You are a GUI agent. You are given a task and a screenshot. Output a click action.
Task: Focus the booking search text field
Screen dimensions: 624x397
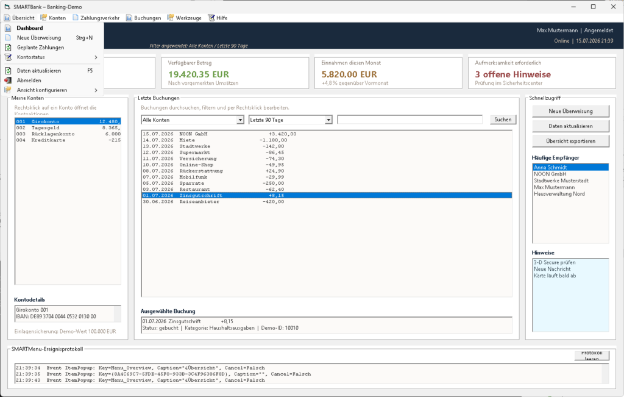coord(410,120)
